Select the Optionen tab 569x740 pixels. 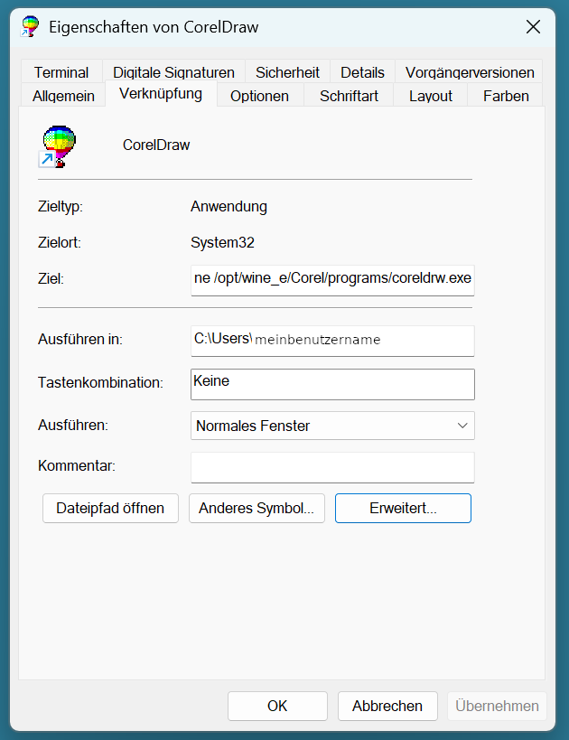coord(259,95)
